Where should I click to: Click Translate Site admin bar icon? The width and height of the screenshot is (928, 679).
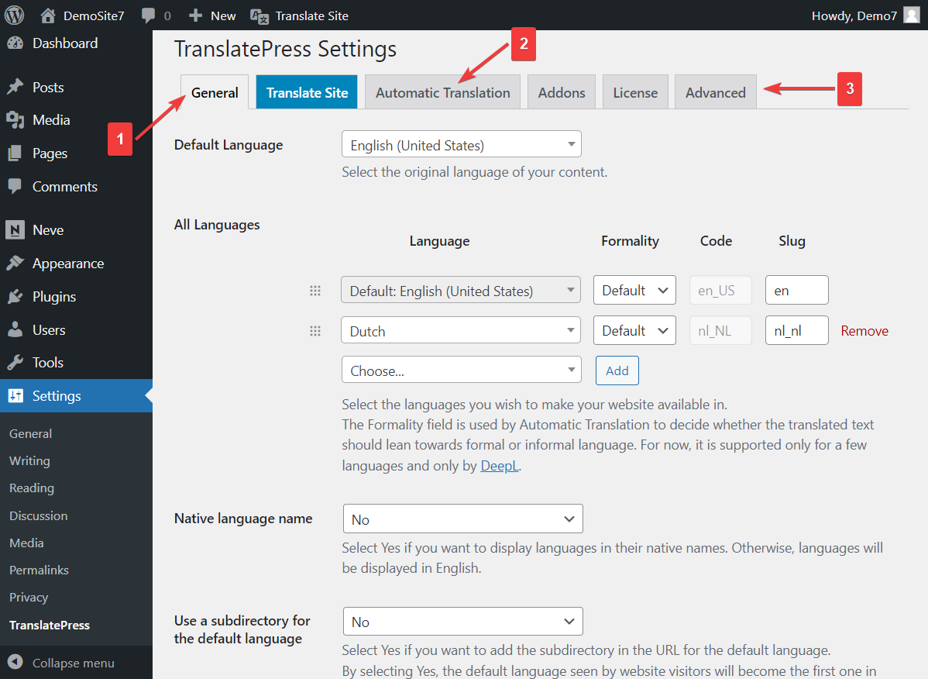[x=259, y=16]
